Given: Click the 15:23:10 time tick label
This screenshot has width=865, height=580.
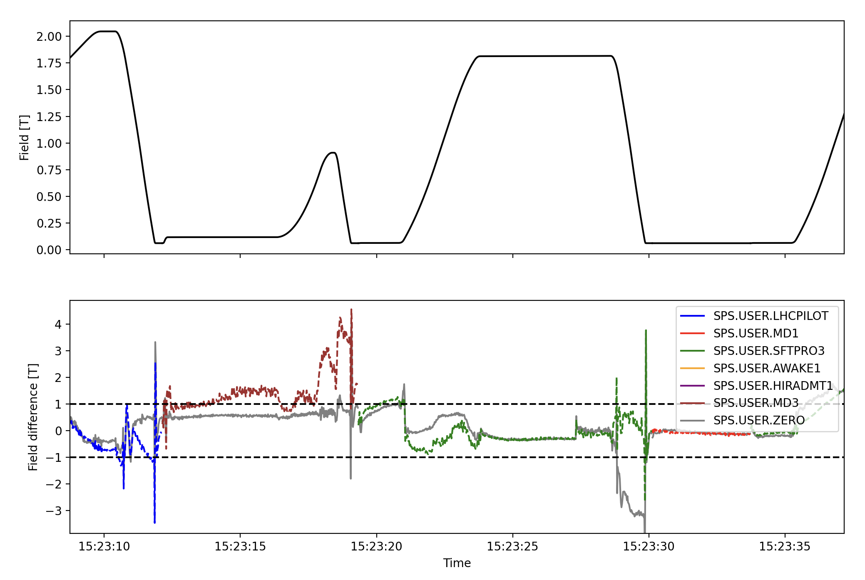Looking at the screenshot, I should point(104,547).
